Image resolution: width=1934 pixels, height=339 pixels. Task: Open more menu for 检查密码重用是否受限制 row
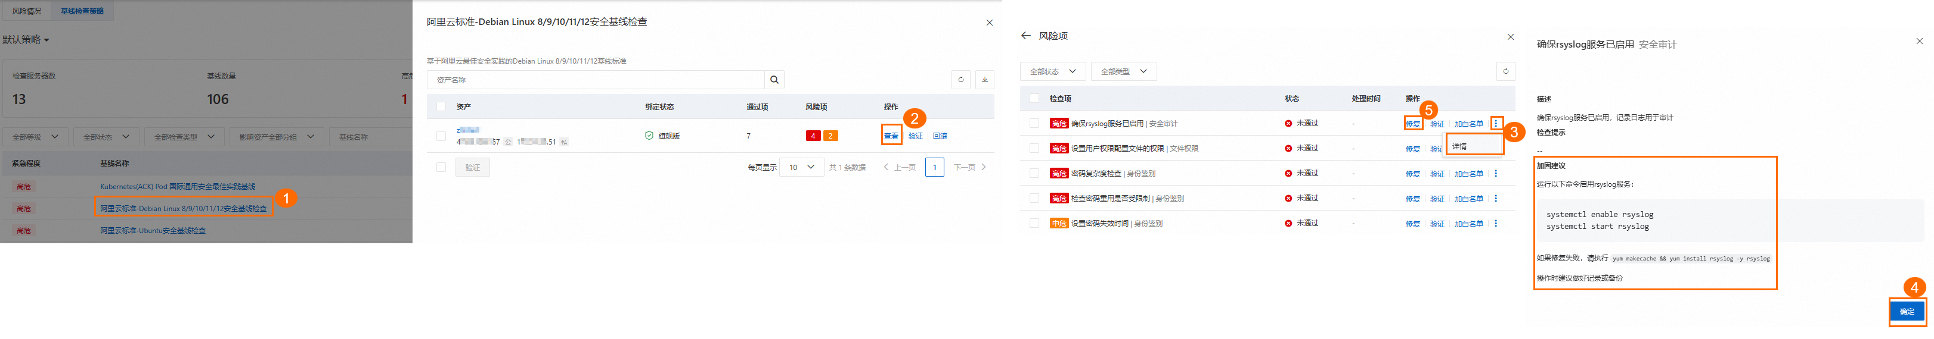1496,198
